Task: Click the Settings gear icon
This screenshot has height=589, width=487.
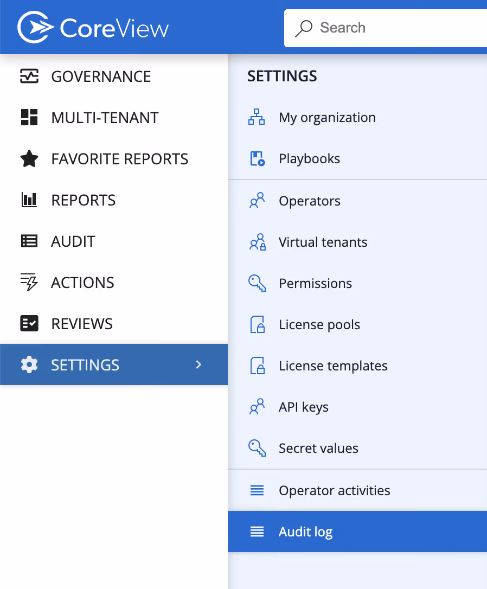Action: [29, 364]
